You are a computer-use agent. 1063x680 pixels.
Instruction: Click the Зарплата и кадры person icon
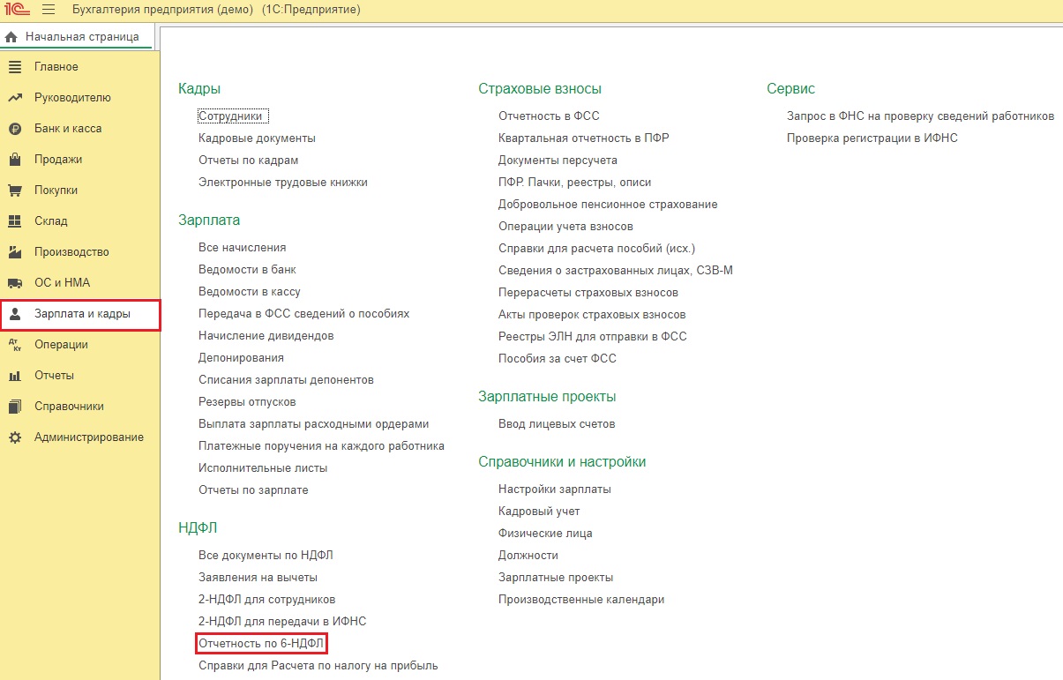[15, 314]
